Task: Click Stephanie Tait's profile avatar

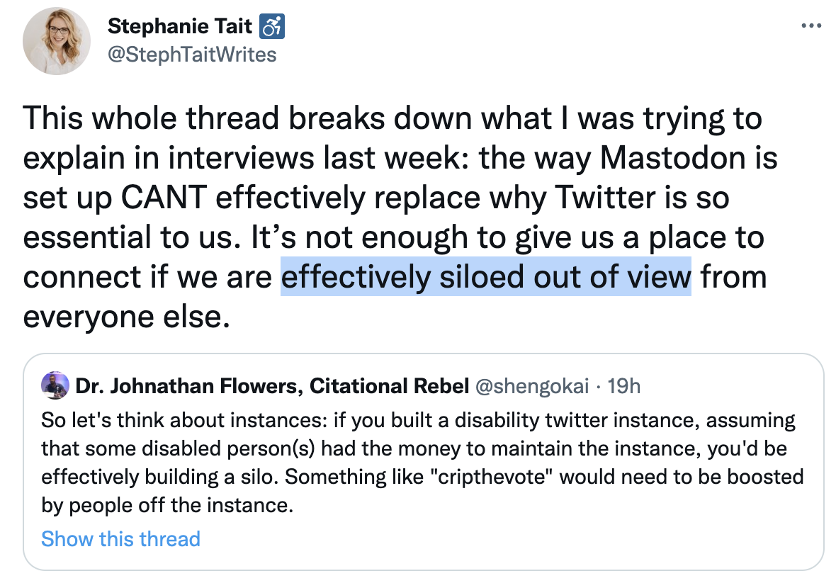Action: 57,41
